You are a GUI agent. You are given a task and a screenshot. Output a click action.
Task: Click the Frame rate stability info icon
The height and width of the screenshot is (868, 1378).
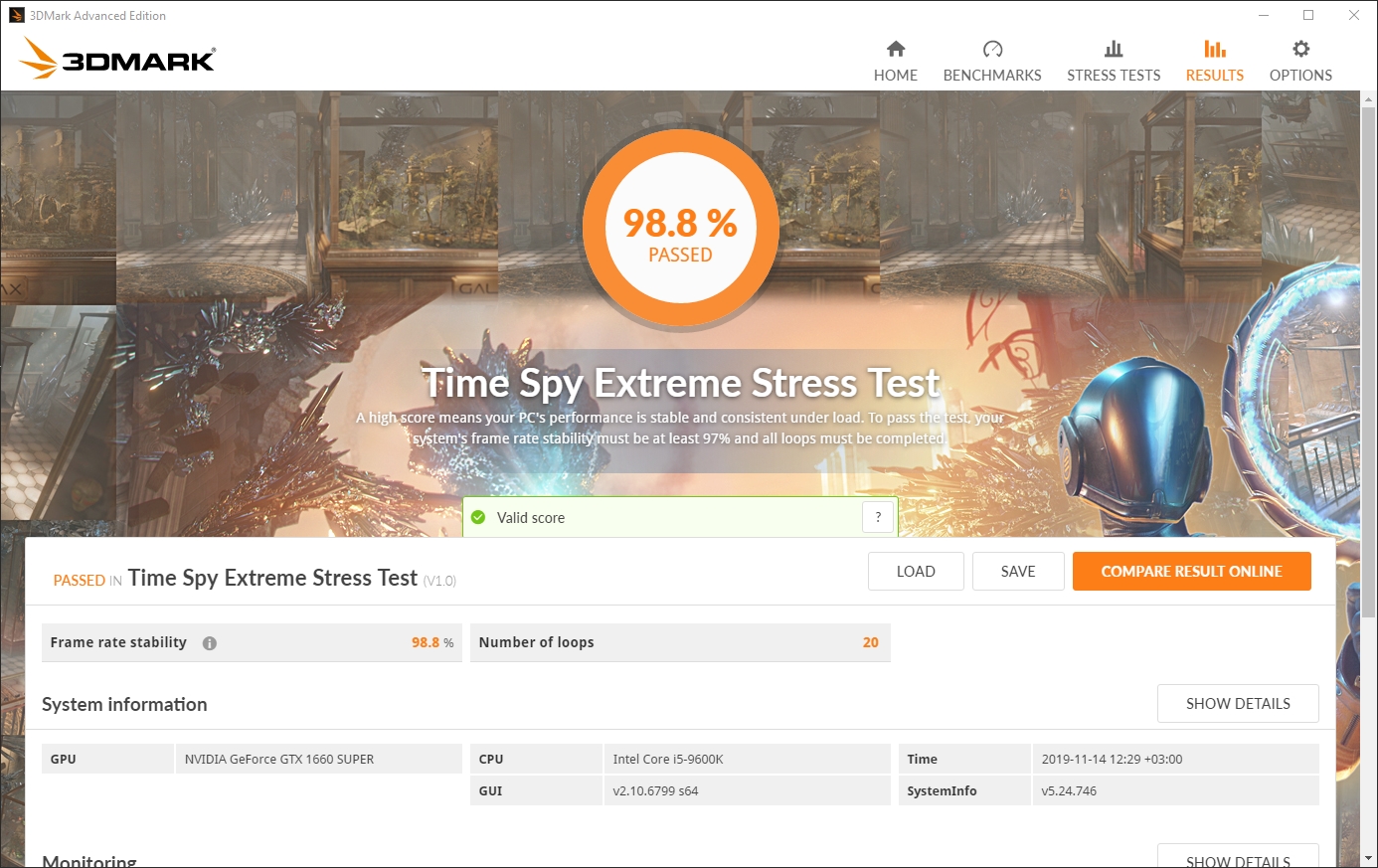(x=210, y=643)
